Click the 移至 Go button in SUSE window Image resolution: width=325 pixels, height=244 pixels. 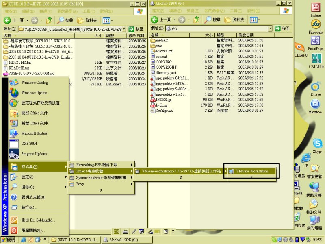(136, 29)
